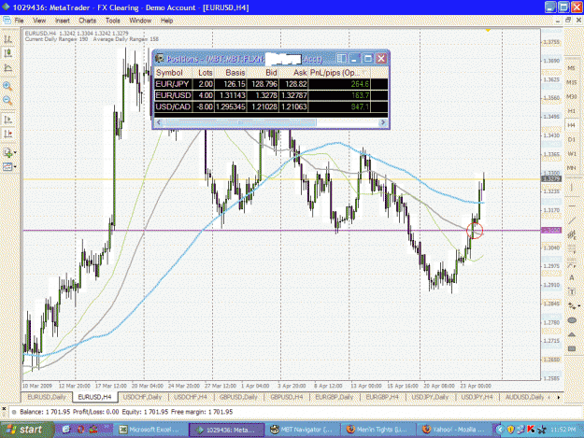Image resolution: width=584 pixels, height=438 pixels.
Task: Select the line chart type icon
Action: pos(7,68)
